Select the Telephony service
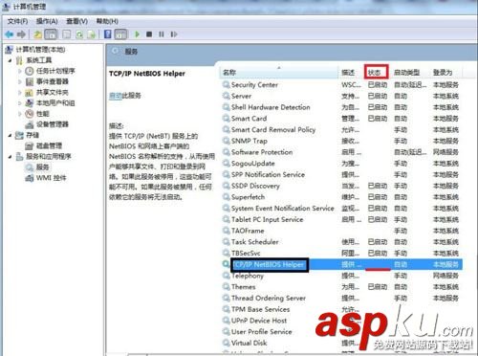Viewport: 478px width, 356px height. [x=342, y=276]
